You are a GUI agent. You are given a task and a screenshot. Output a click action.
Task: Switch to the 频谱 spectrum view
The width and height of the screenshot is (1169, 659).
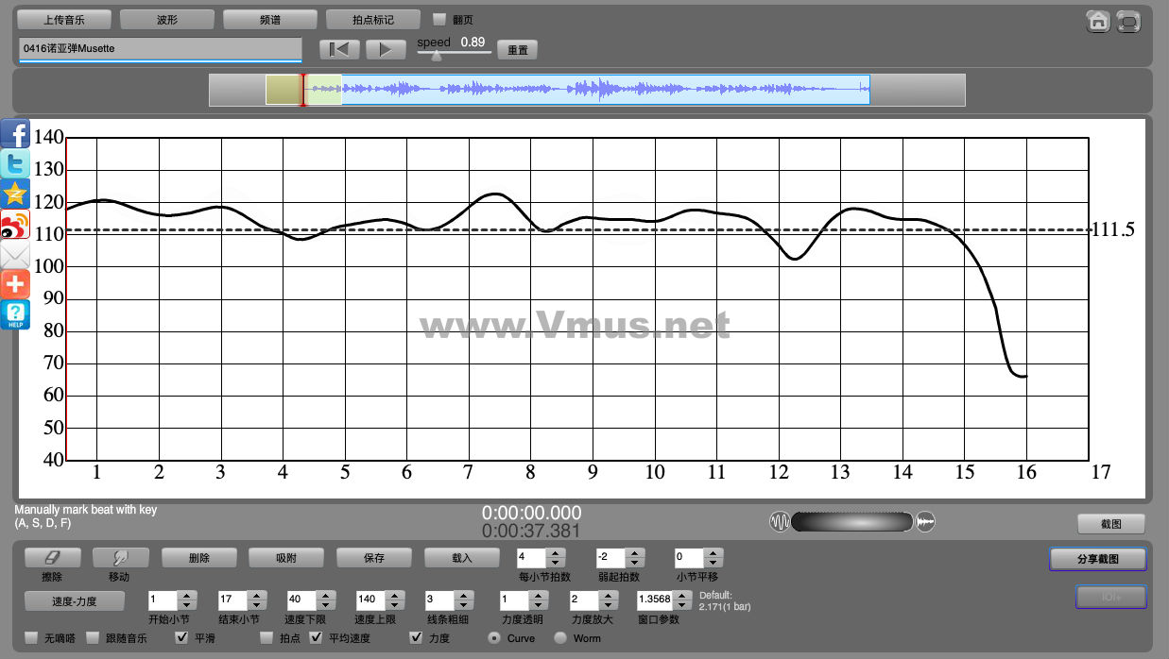click(269, 20)
